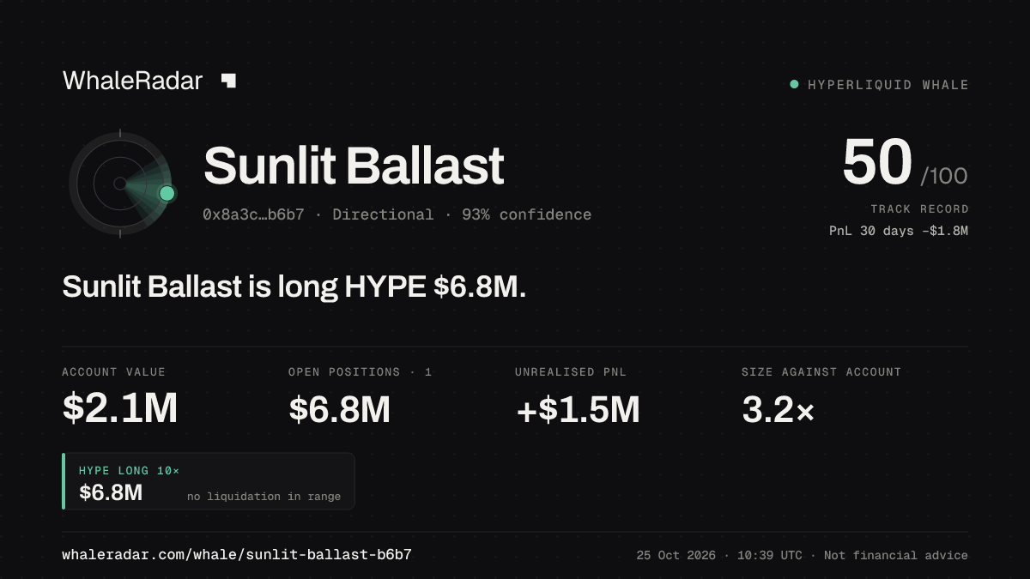Click the wallet address 0x8a3c…b6b7
The image size is (1030, 579).
tap(253, 214)
